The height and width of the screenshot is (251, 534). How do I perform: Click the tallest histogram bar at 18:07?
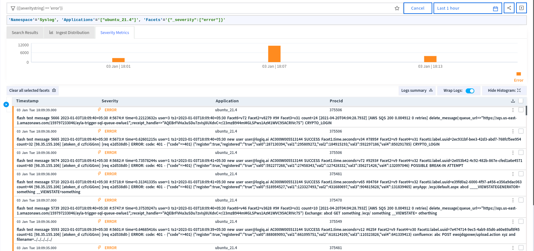coord(274,54)
